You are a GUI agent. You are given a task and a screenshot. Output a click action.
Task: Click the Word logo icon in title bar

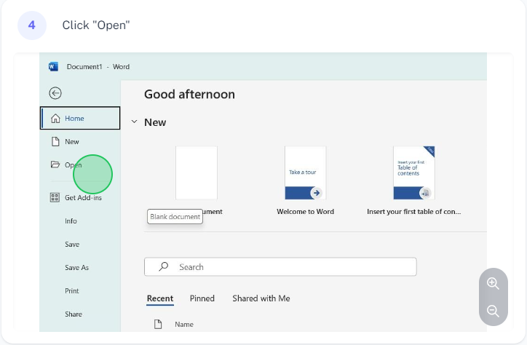coord(53,66)
